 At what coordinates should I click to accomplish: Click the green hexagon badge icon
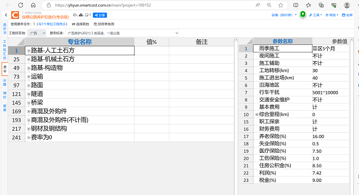303,15
